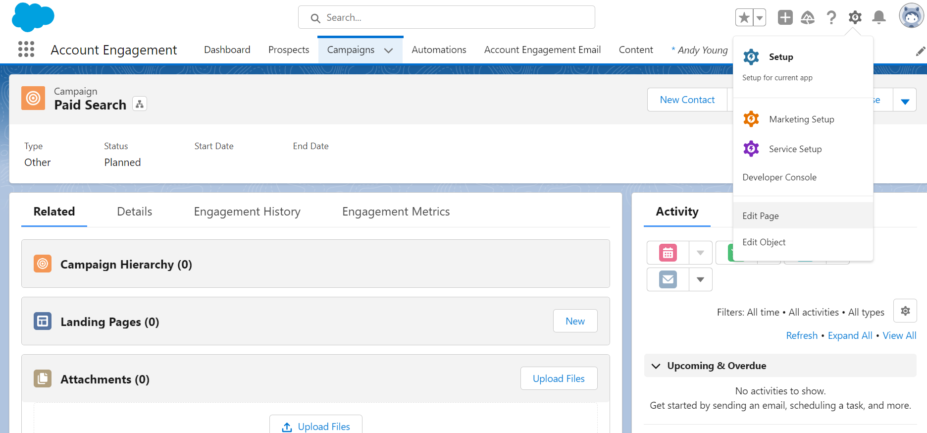Choose Service Setup from menu
This screenshot has width=927, height=433.
[803, 149]
